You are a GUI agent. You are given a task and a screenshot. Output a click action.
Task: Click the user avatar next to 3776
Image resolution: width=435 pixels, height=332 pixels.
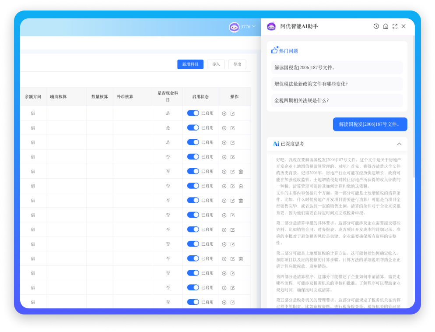point(234,27)
